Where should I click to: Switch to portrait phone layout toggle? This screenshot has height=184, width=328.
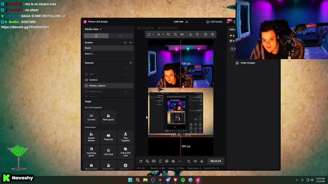[96, 36]
